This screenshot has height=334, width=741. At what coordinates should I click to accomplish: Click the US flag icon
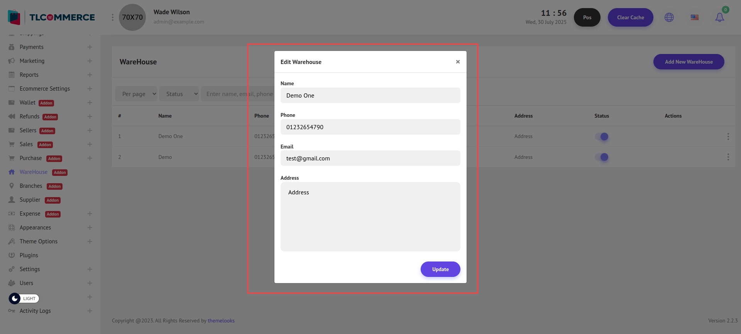tap(695, 17)
